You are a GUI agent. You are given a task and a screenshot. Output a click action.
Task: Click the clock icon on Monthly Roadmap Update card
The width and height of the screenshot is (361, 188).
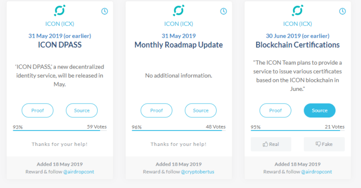click(223, 11)
